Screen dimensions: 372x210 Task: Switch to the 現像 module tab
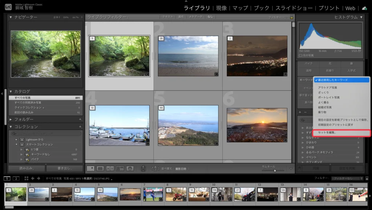point(221,8)
